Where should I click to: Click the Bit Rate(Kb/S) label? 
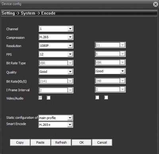(16, 82)
